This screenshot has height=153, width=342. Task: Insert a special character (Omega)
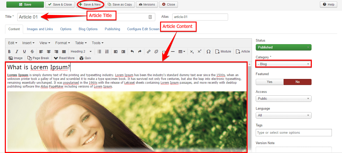click(208, 52)
